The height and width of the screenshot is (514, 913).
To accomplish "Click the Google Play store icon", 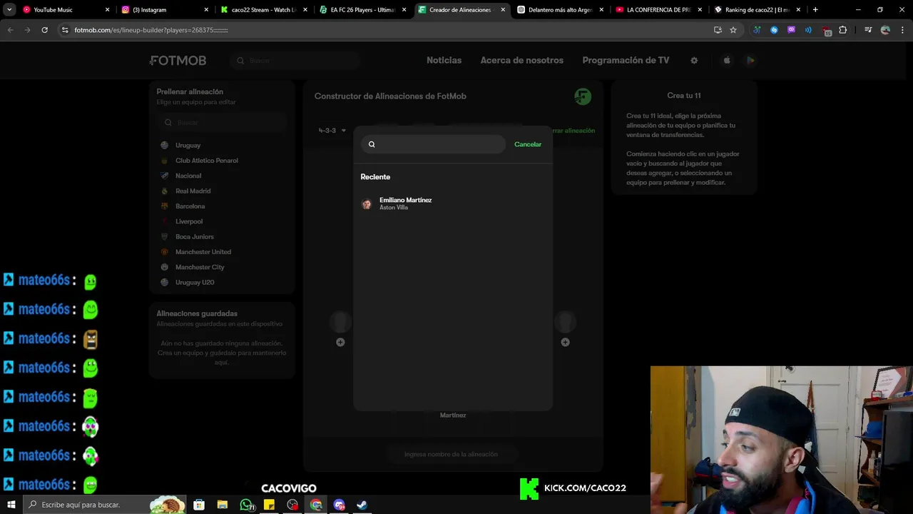I will coord(750,61).
